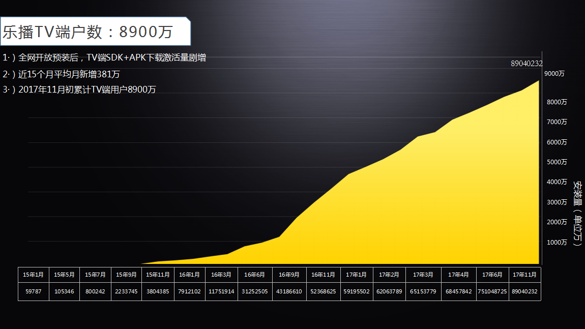Click the 31252505 value cell
The height and width of the screenshot is (329, 585).
click(254, 292)
